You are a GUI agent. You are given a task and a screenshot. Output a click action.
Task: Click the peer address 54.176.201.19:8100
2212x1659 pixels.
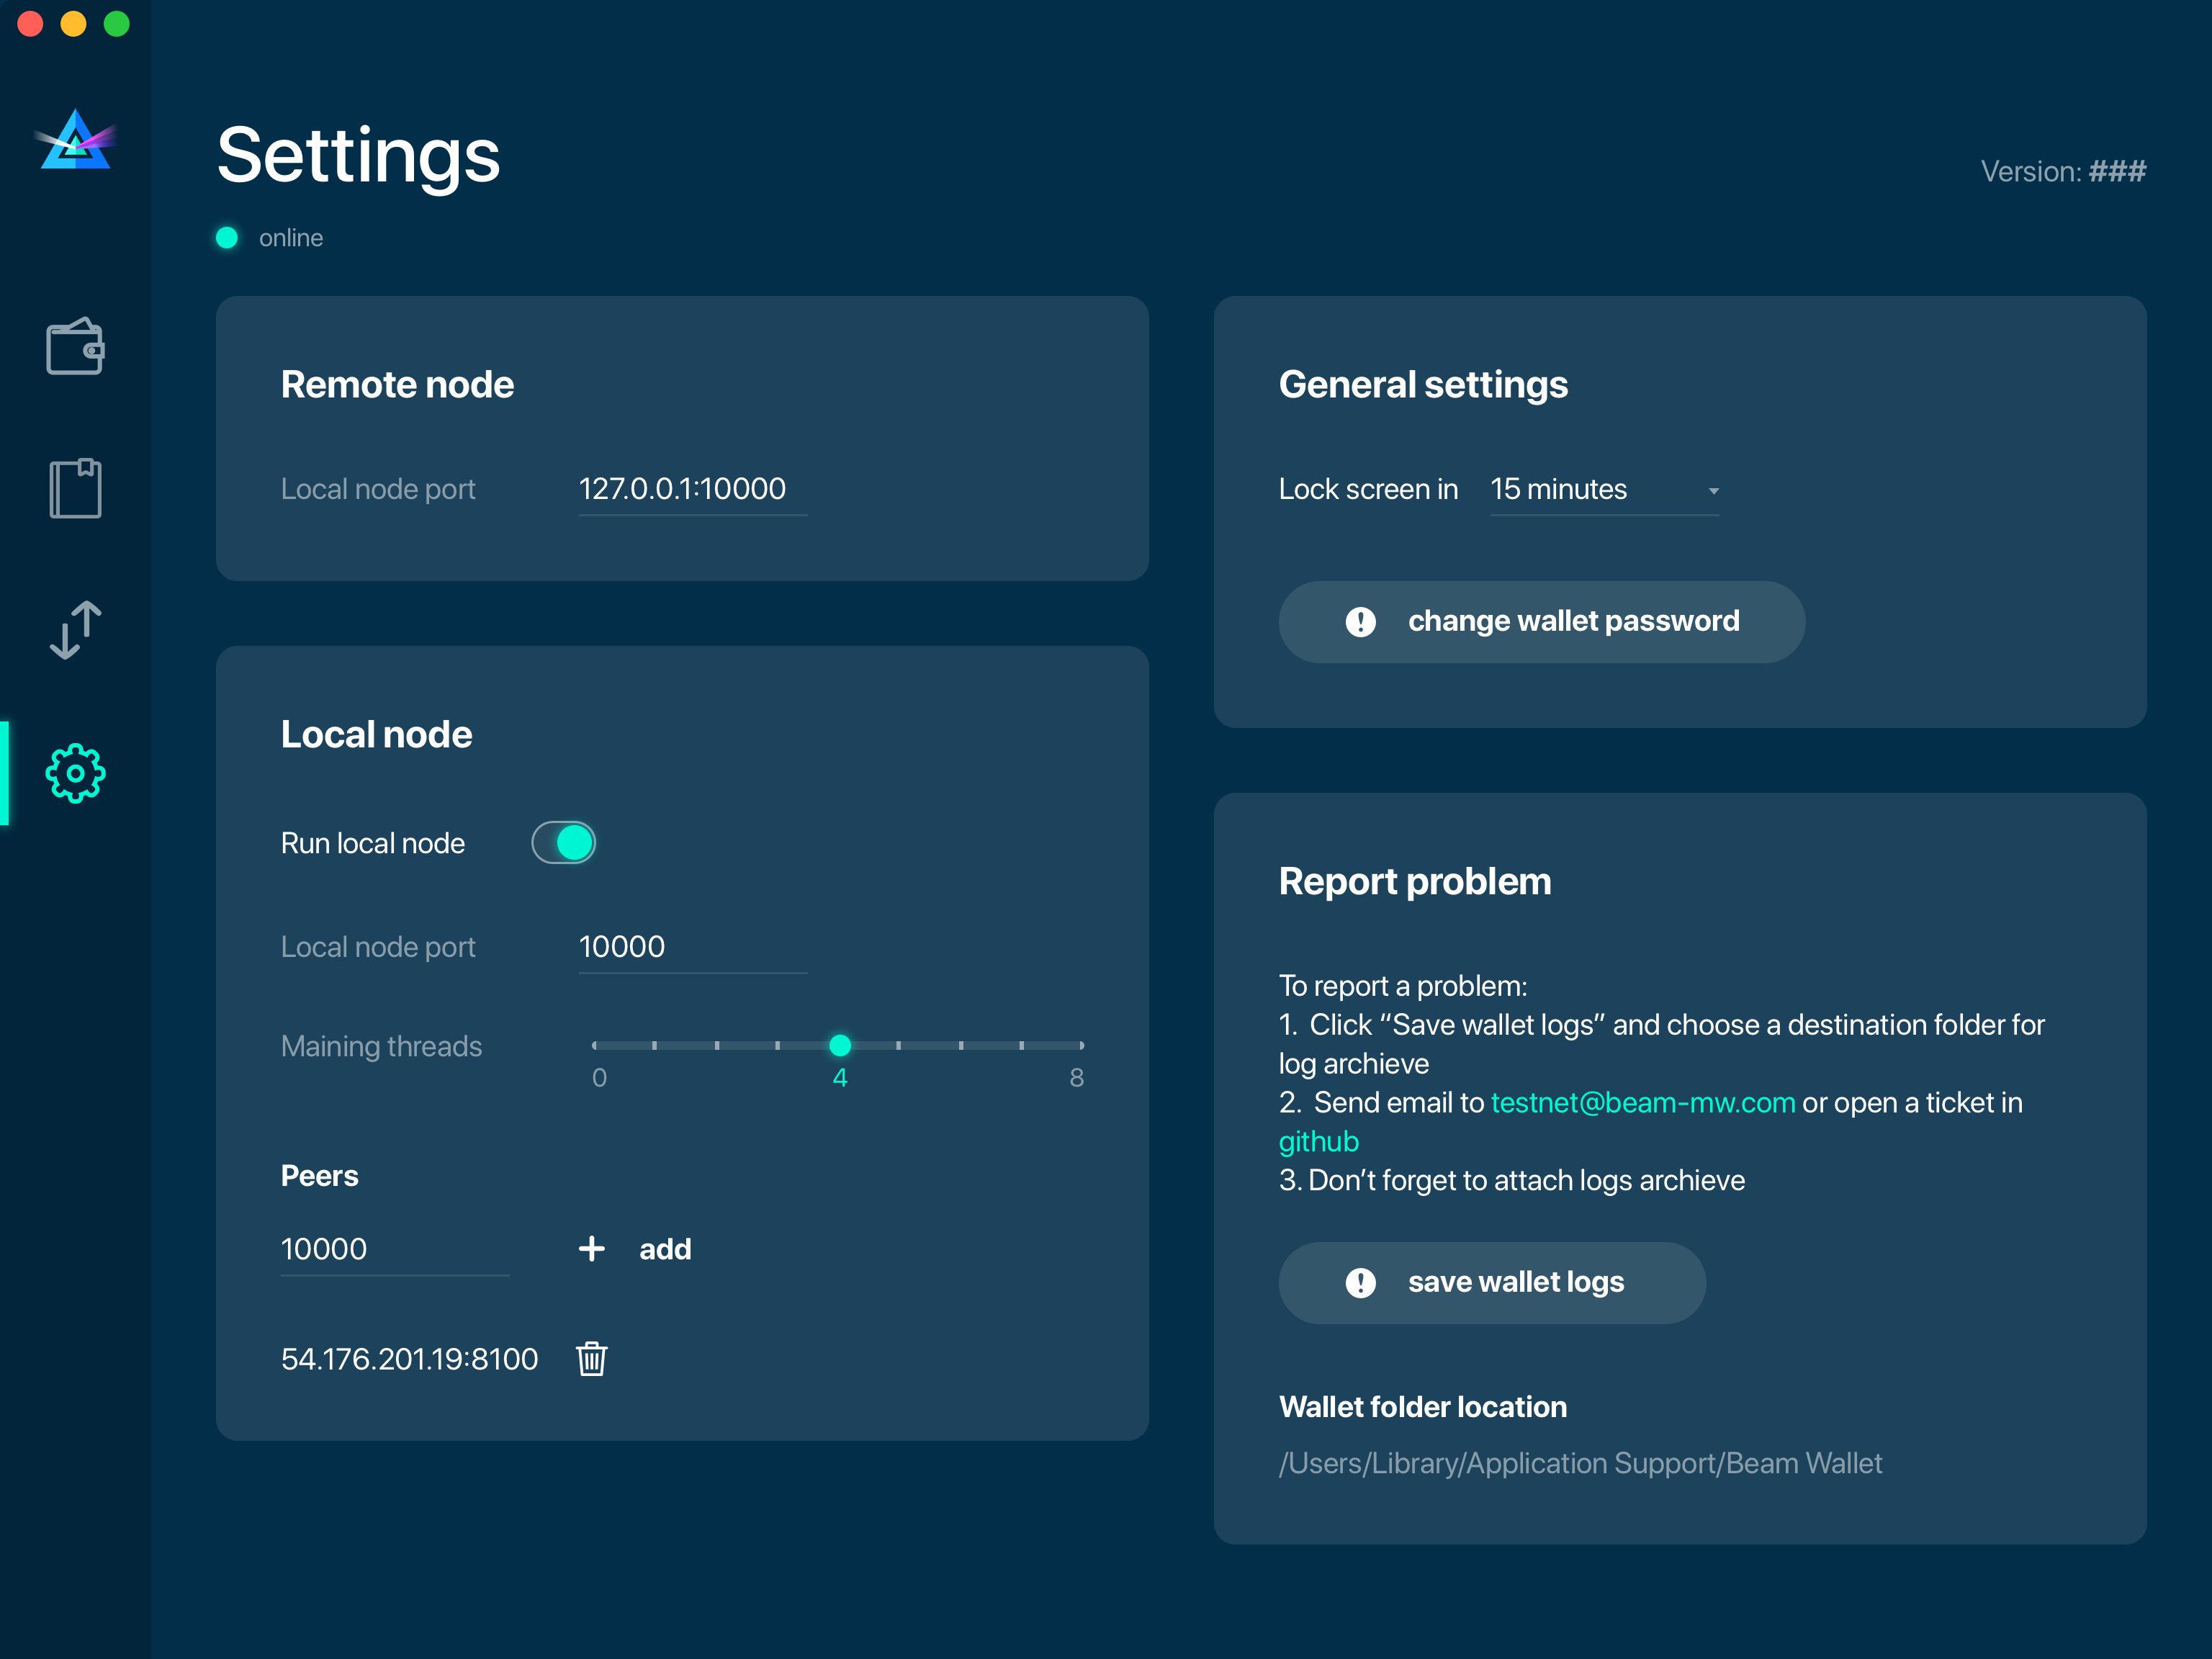click(409, 1359)
